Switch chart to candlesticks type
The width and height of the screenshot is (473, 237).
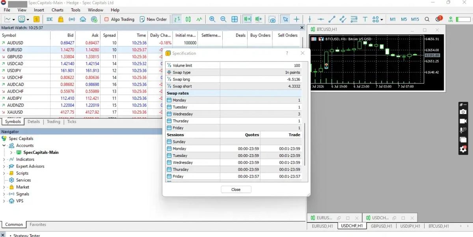pyautogui.click(x=188, y=19)
